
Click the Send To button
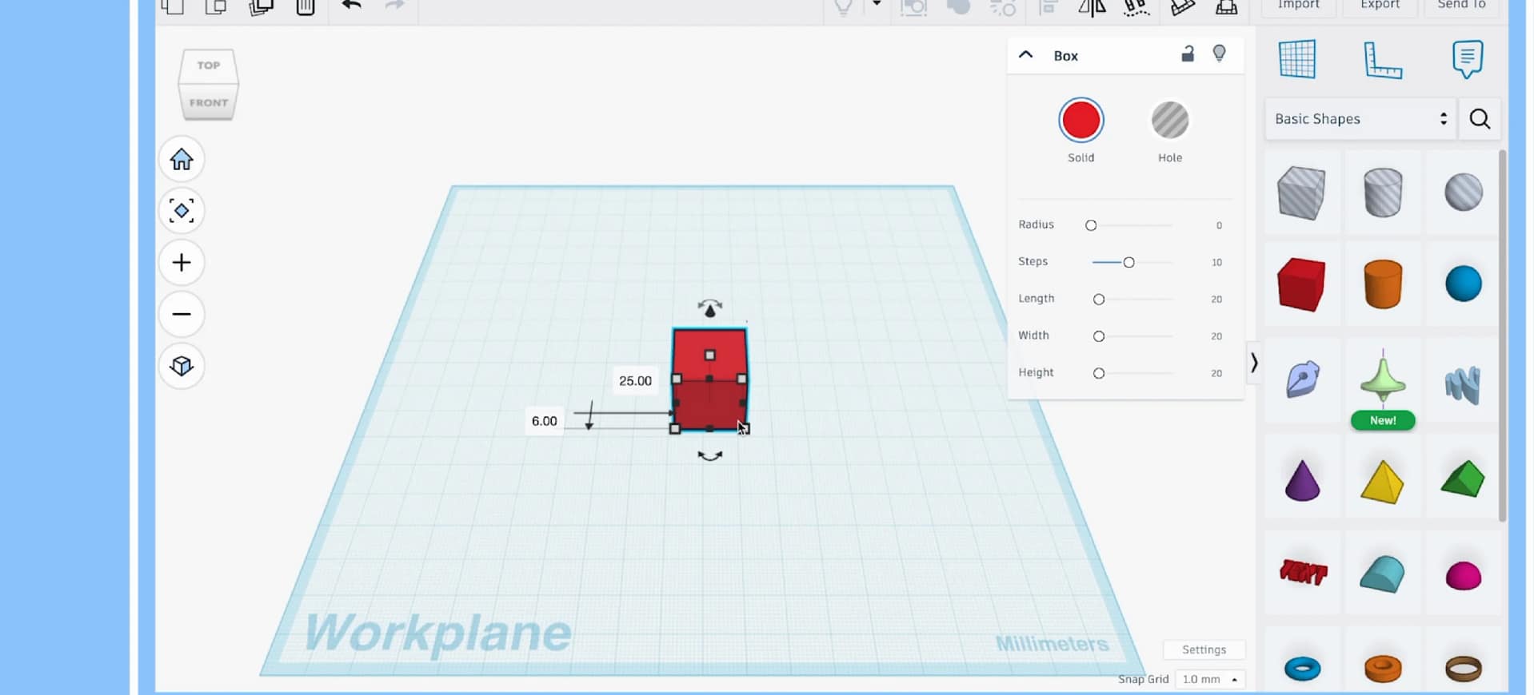[1461, 5]
